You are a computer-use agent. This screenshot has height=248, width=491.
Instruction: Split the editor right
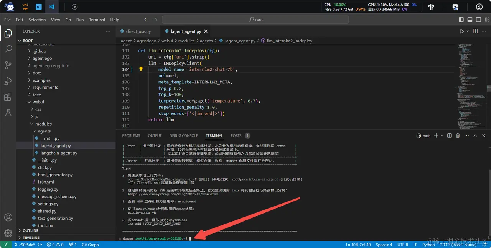coord(475,31)
